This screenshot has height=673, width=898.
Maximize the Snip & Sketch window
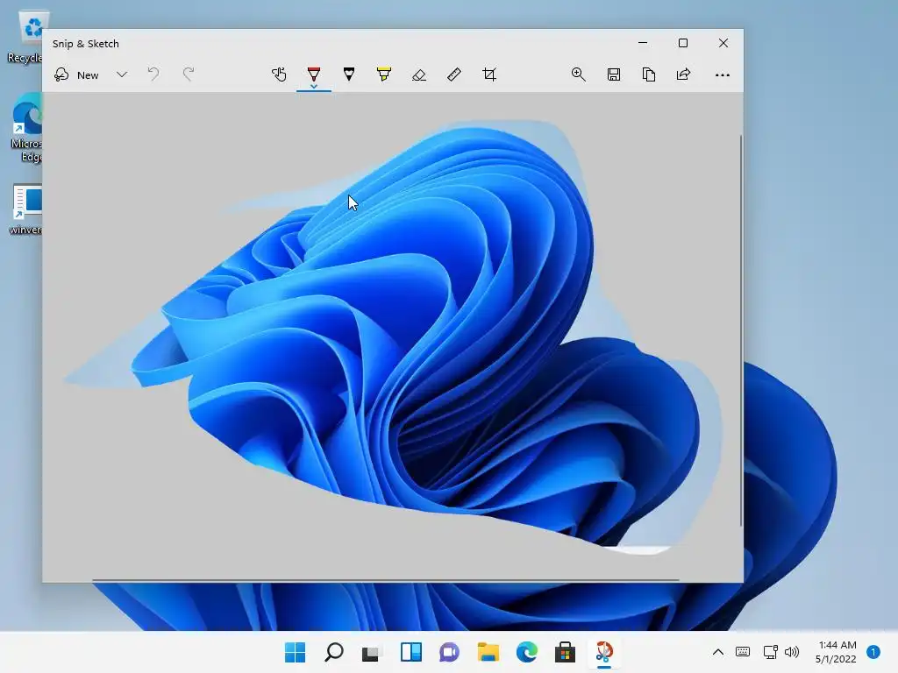tap(682, 43)
